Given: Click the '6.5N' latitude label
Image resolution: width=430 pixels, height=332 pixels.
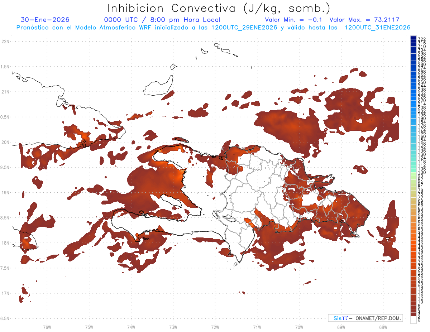Looking at the screenshot, I should coord(5,318).
